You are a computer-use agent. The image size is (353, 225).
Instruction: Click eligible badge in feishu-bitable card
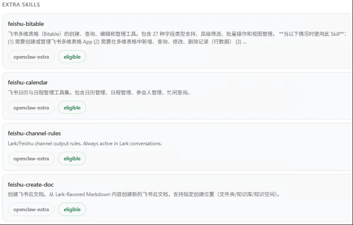click(72, 57)
